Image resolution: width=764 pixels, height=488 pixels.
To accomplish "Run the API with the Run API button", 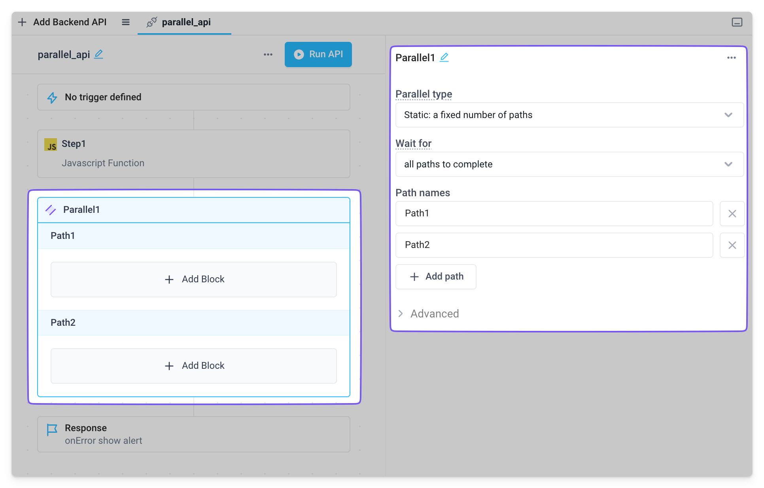I will (x=318, y=54).
